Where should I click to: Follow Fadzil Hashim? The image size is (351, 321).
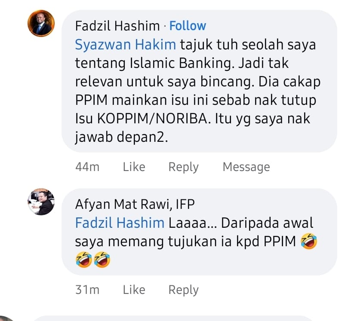[188, 26]
